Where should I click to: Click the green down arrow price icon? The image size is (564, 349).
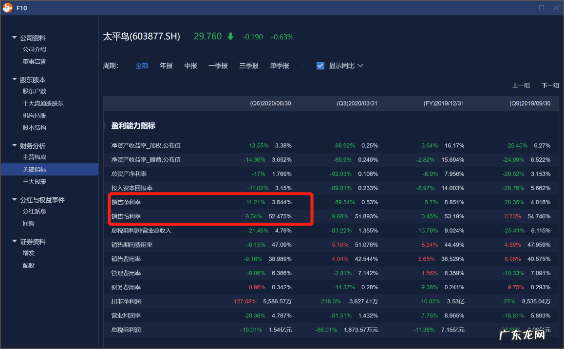[x=230, y=37]
